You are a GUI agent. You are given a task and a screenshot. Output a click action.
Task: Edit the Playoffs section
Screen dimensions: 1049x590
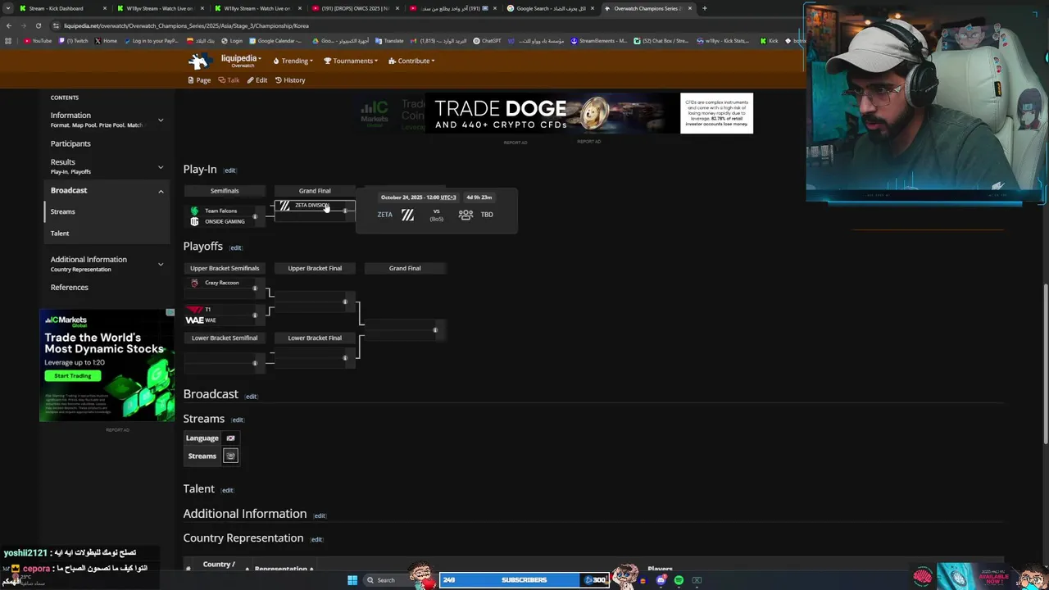pos(236,247)
